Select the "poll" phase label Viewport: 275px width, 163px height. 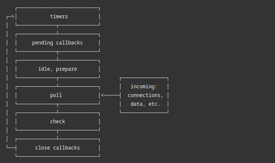pos(56,95)
